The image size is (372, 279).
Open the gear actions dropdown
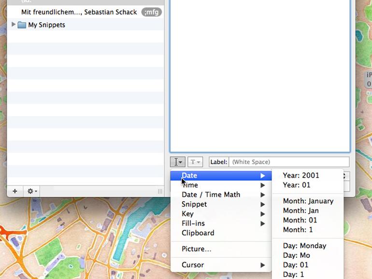pos(32,191)
